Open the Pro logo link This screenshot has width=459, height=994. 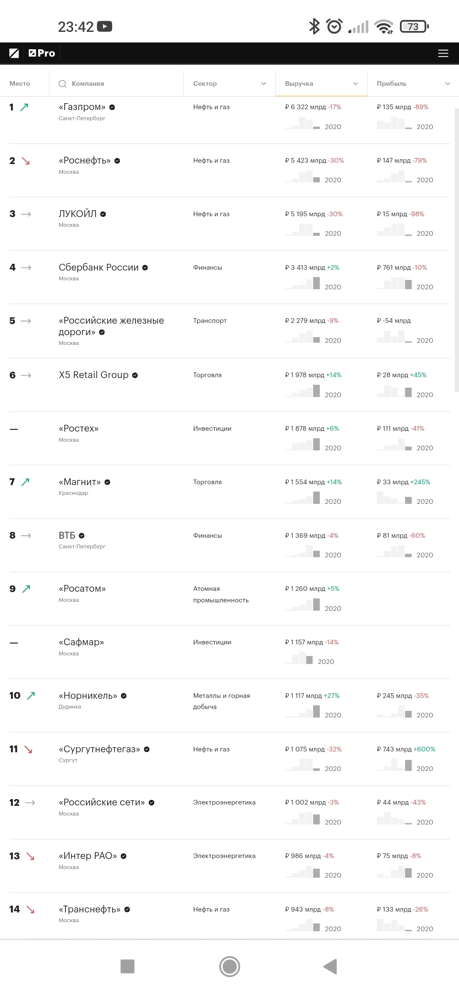point(42,54)
